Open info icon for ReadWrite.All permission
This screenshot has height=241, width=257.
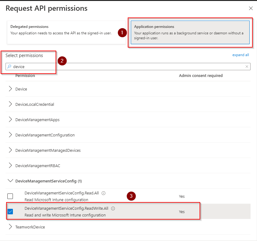pos(113,208)
